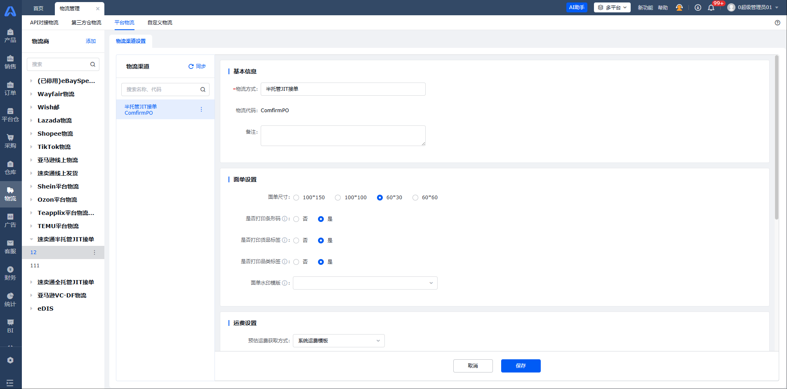787x389 pixels.
Task: Select label size 100*100
Action: click(x=338, y=198)
